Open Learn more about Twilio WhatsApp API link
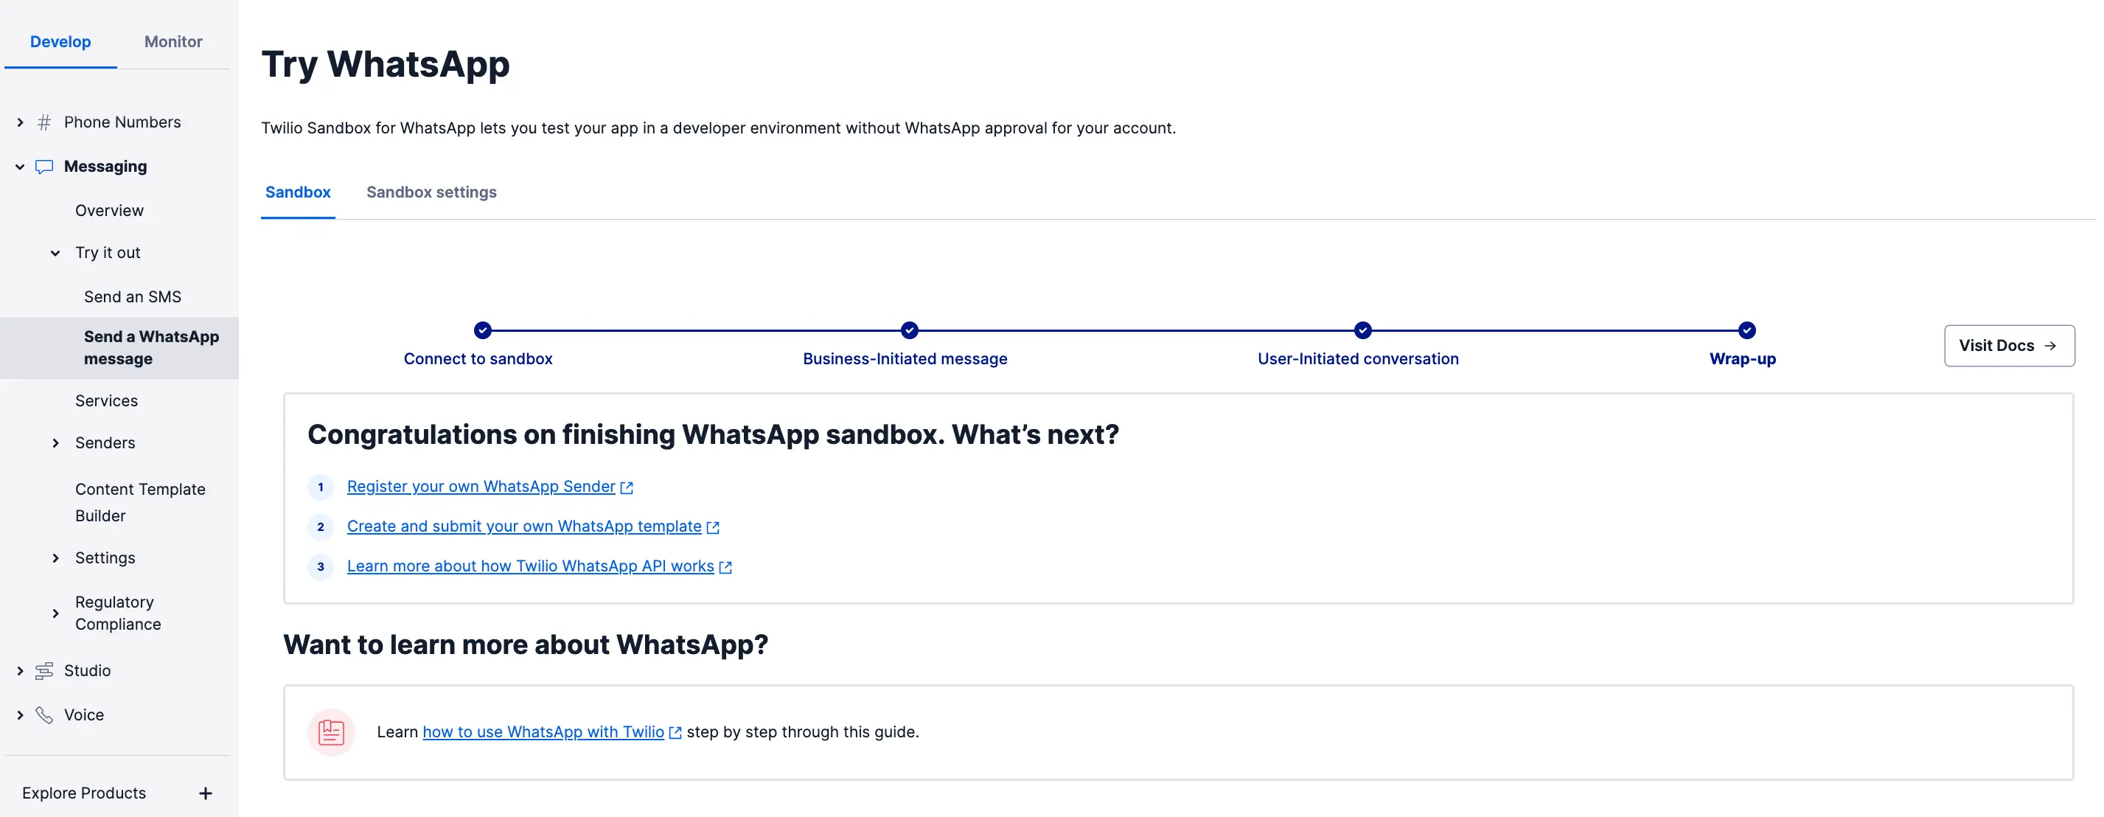The width and height of the screenshot is (2104, 817). pyautogui.click(x=530, y=566)
